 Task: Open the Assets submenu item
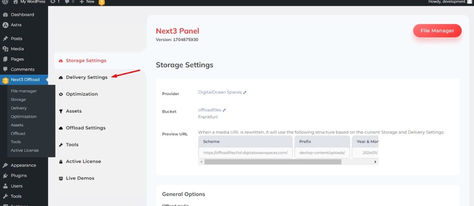coord(17,125)
